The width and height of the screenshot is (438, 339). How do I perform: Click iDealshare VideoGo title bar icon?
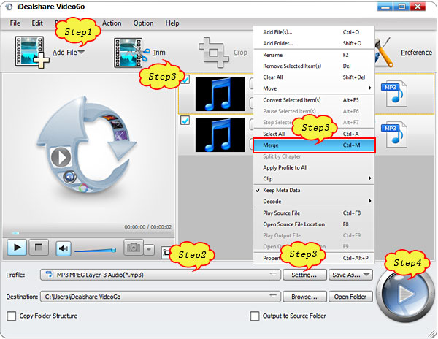coord(9,7)
